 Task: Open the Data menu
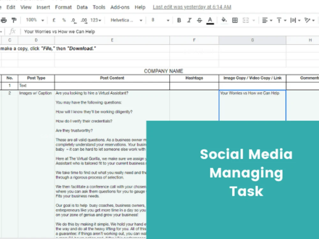82,7
